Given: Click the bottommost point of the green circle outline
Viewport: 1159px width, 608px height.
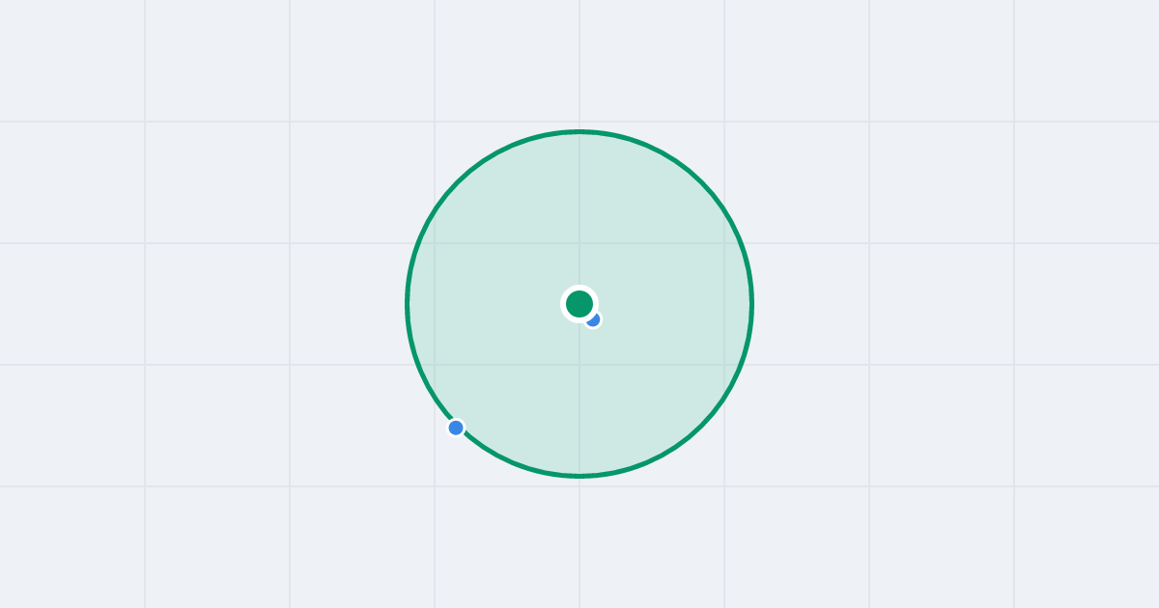Looking at the screenshot, I should click(579, 476).
